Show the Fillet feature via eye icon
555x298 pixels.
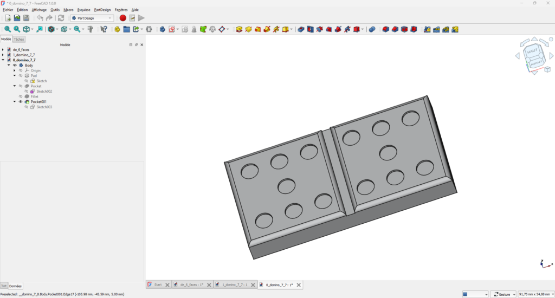(x=21, y=96)
